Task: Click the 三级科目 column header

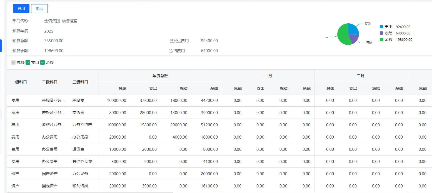Action: [x=80, y=82]
